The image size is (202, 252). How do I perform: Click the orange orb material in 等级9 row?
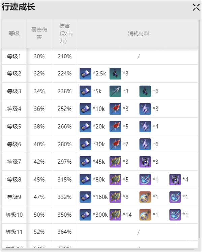(x=145, y=197)
